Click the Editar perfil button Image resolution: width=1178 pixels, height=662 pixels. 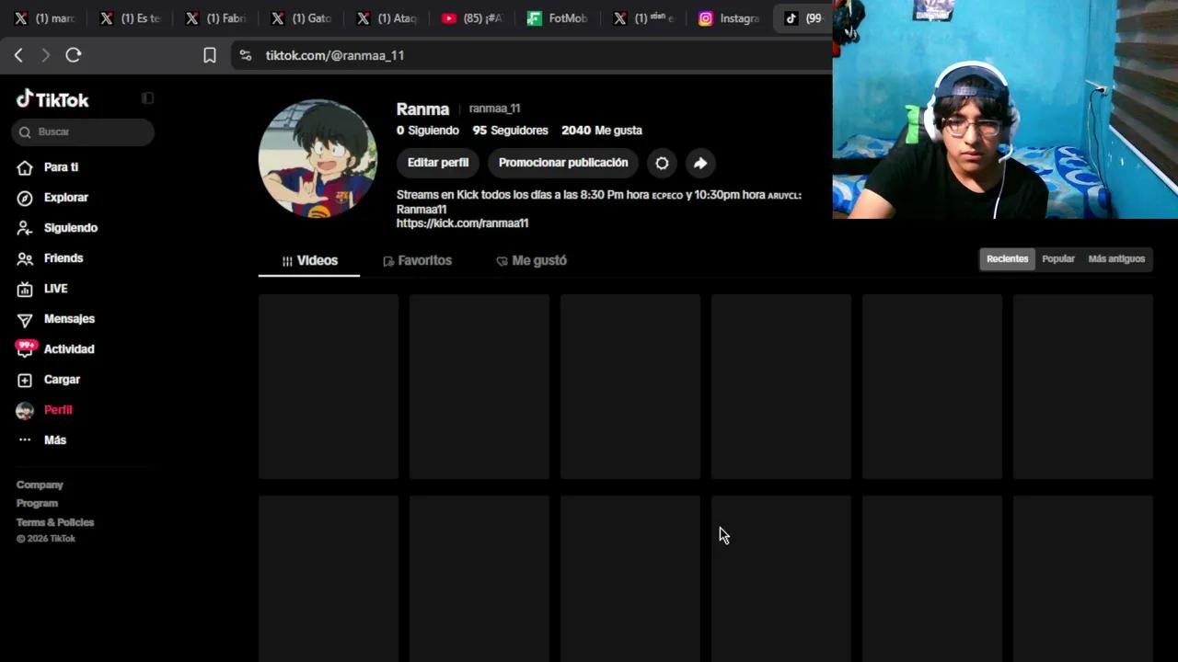point(438,163)
